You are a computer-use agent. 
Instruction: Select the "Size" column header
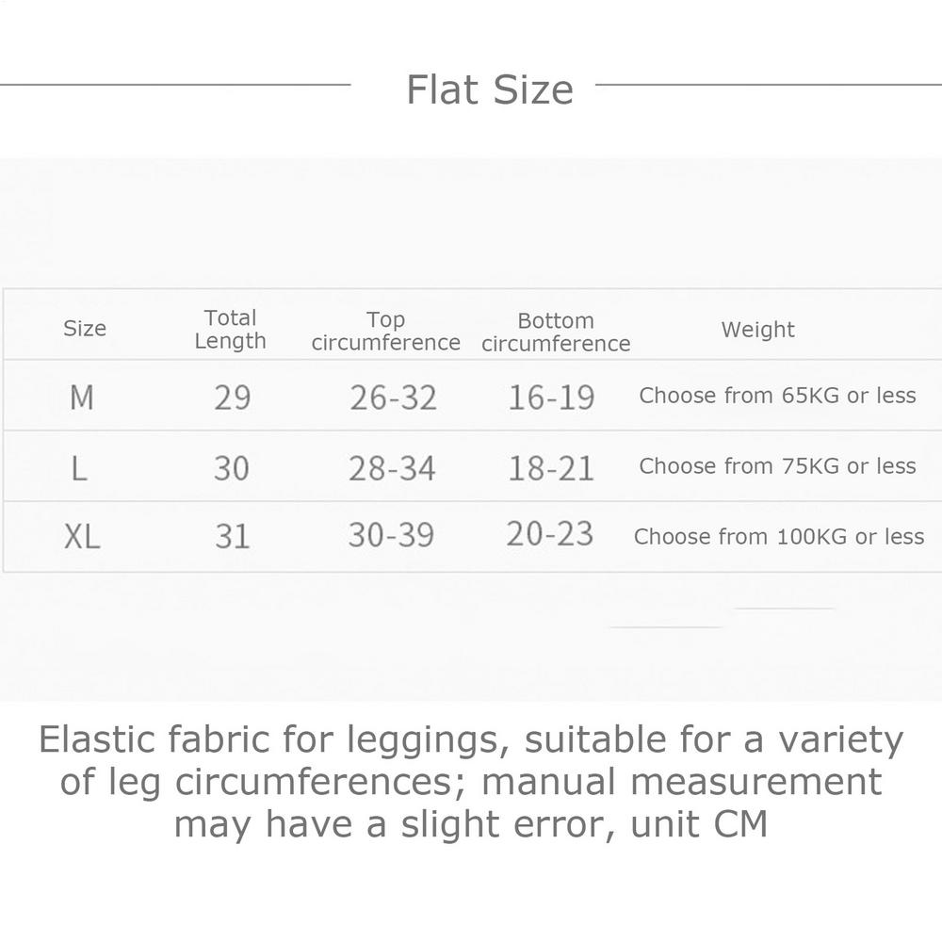point(85,329)
